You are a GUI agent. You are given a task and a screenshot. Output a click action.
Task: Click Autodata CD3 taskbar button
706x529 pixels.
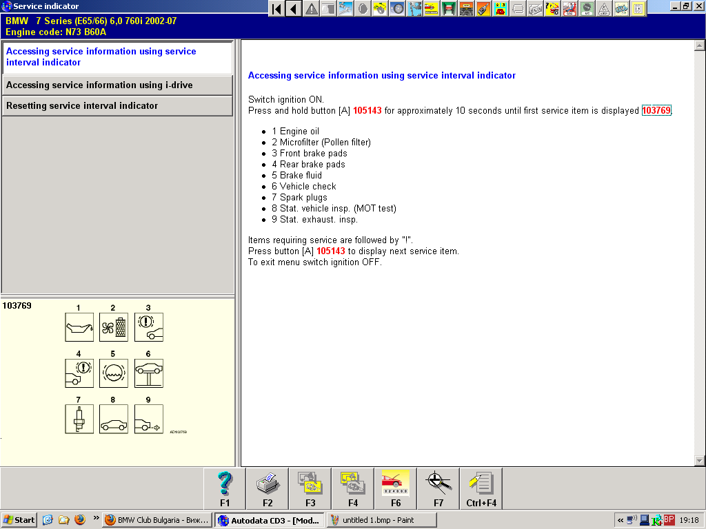point(270,520)
